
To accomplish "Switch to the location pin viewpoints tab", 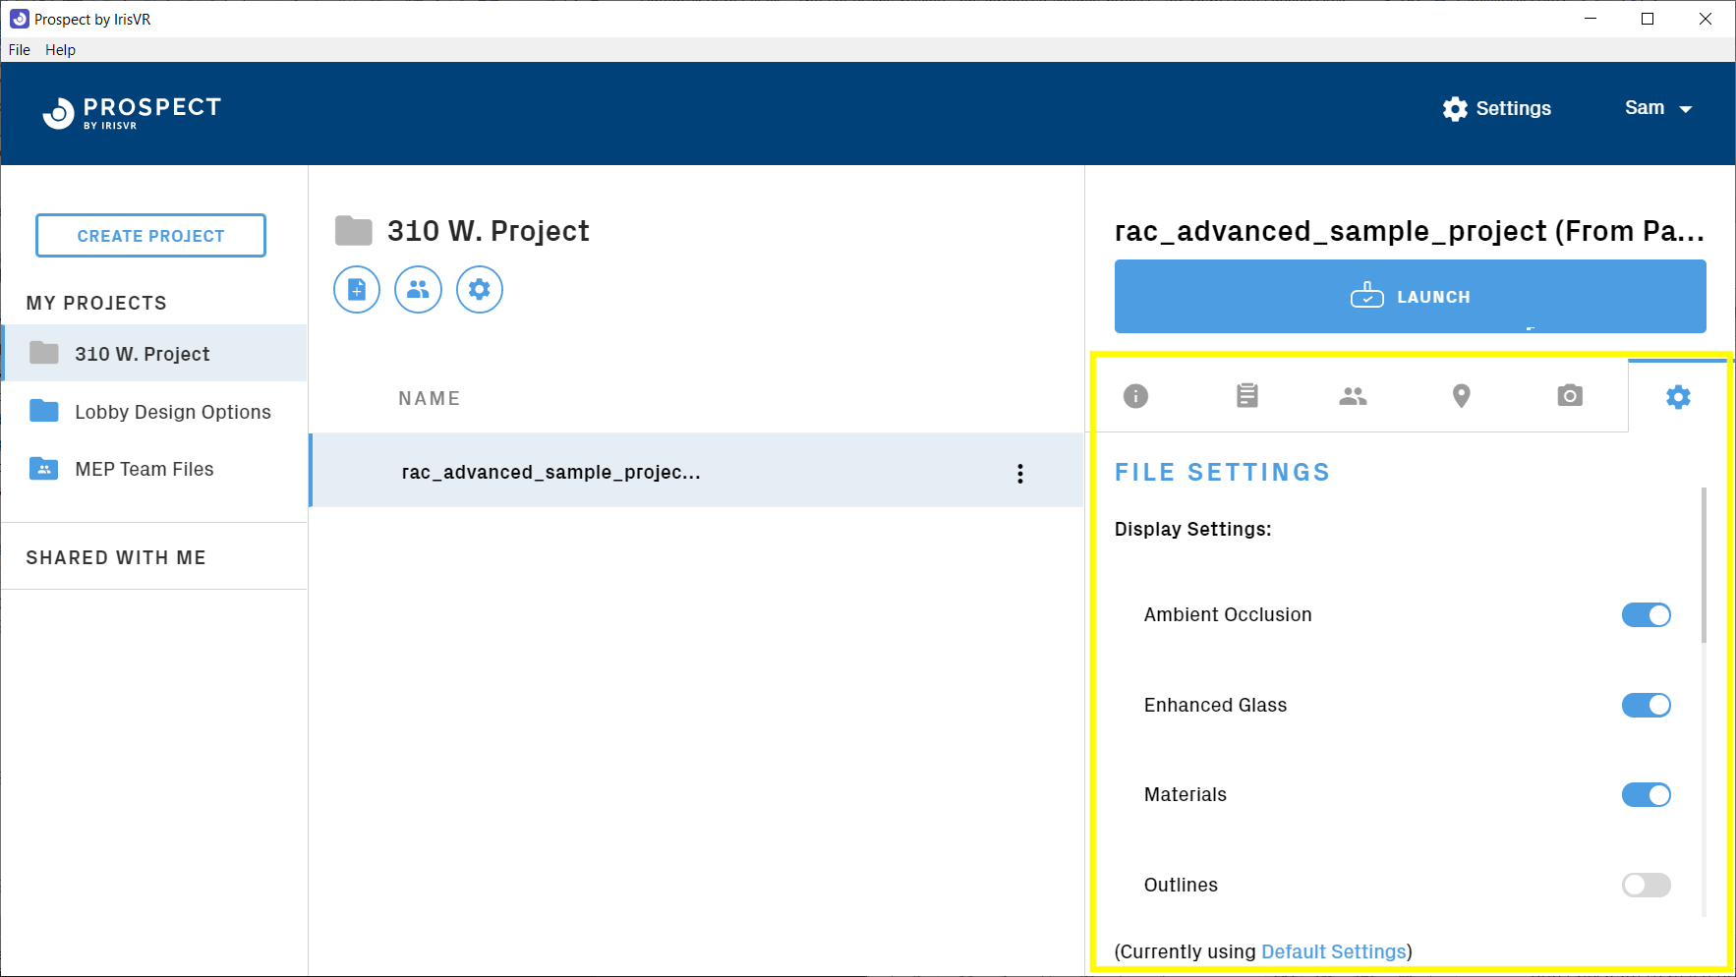I will click(x=1462, y=396).
